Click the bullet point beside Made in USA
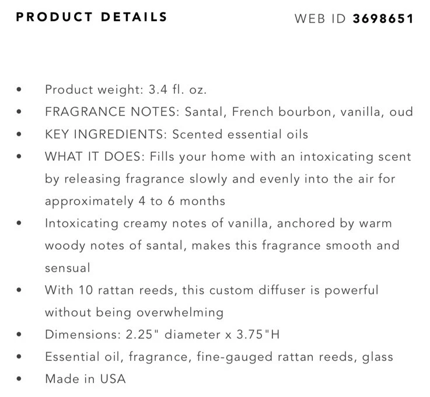 click(x=20, y=380)
